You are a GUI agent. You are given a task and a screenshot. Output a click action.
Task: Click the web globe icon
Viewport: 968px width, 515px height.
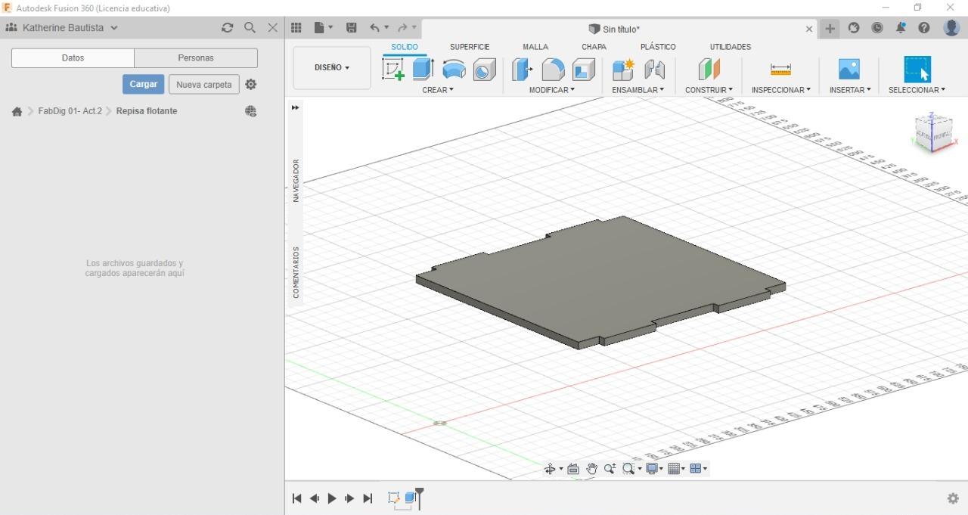tap(251, 111)
